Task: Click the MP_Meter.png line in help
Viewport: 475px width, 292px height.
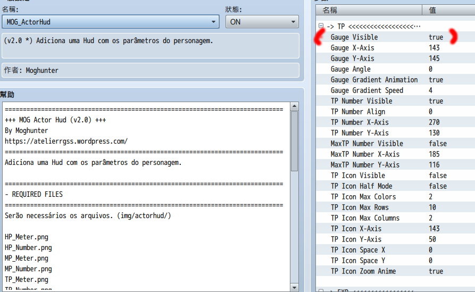Action: click(27, 258)
